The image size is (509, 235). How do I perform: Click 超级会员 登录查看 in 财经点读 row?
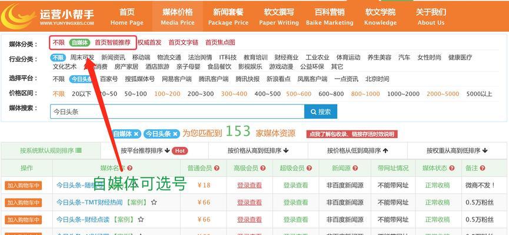pos(295,220)
